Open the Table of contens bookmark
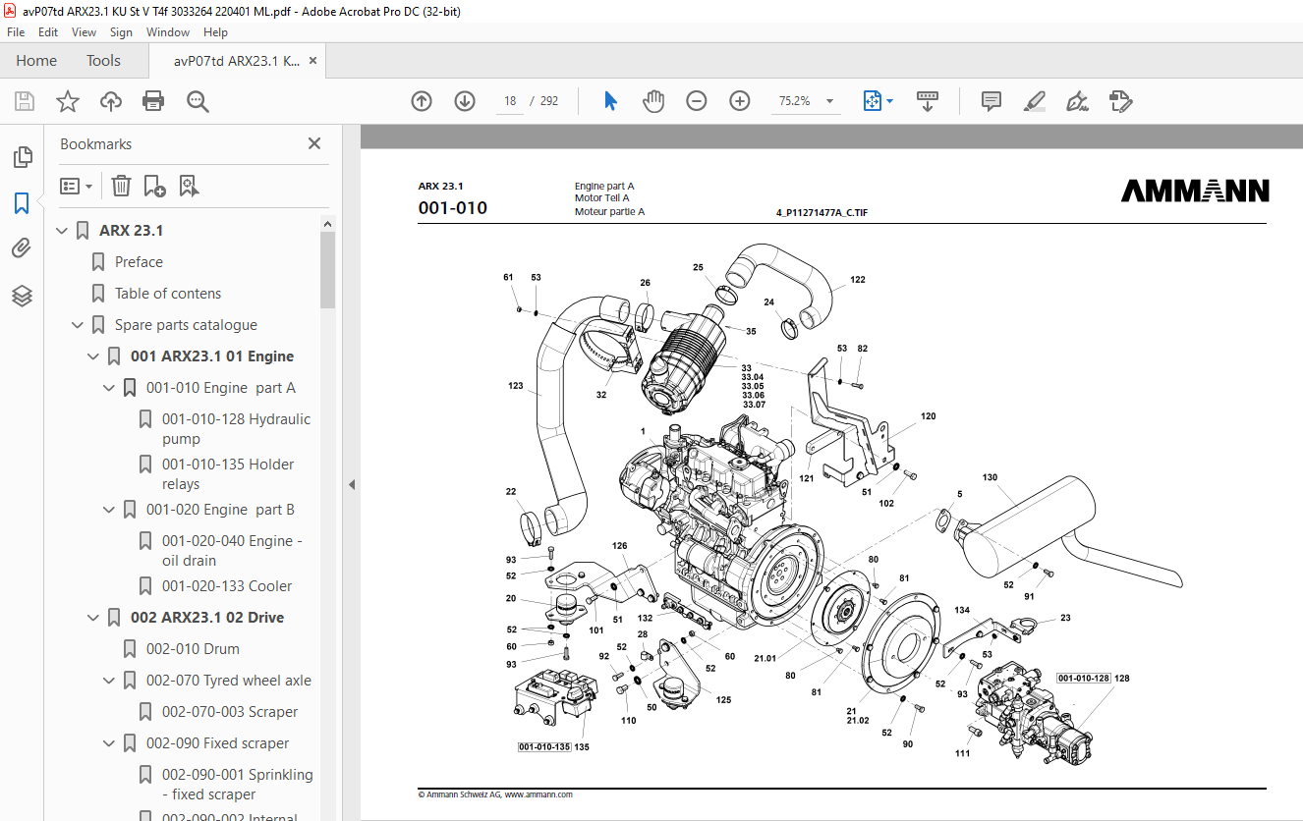The width and height of the screenshot is (1303, 821). point(168,294)
